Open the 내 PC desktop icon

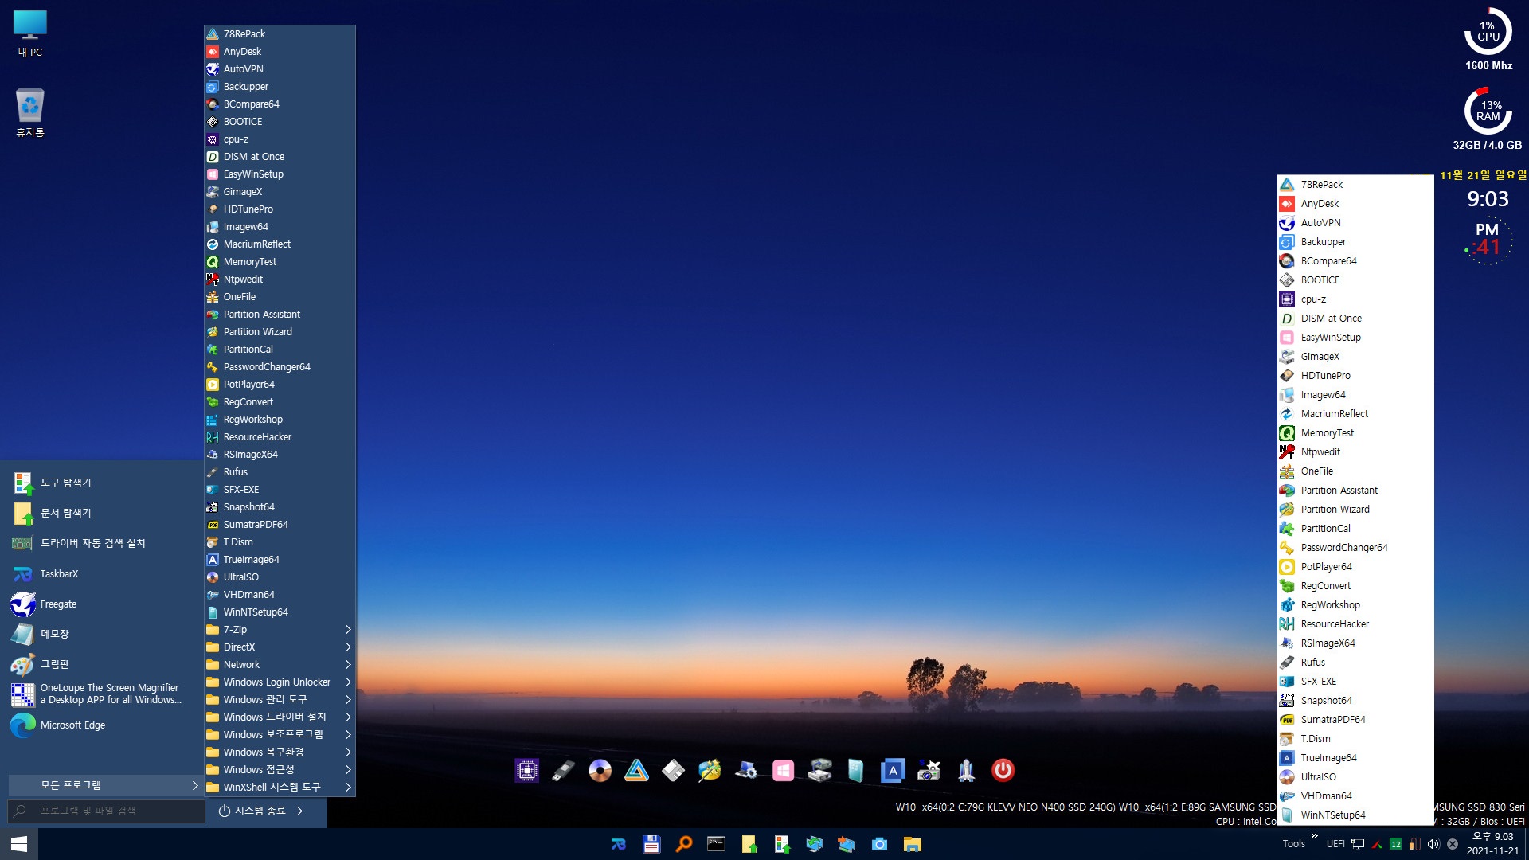tap(30, 33)
